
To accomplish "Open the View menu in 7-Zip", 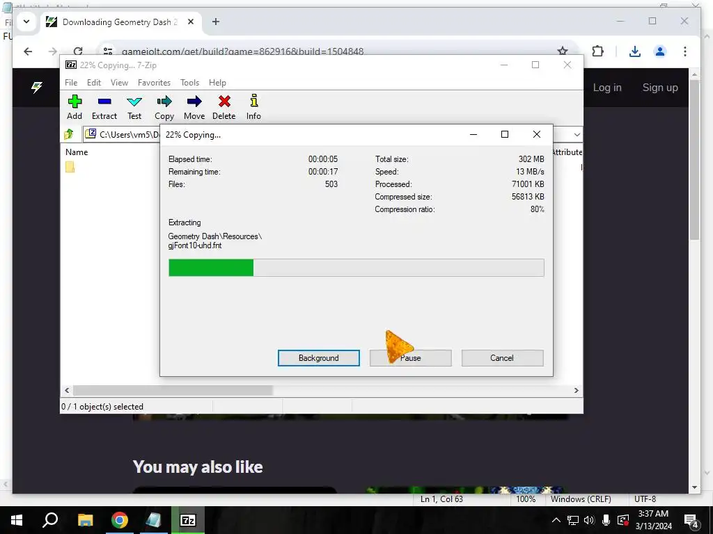I will [x=119, y=83].
